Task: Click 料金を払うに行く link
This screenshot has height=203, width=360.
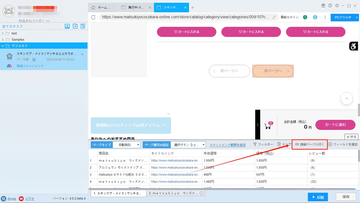Action: 34,21
